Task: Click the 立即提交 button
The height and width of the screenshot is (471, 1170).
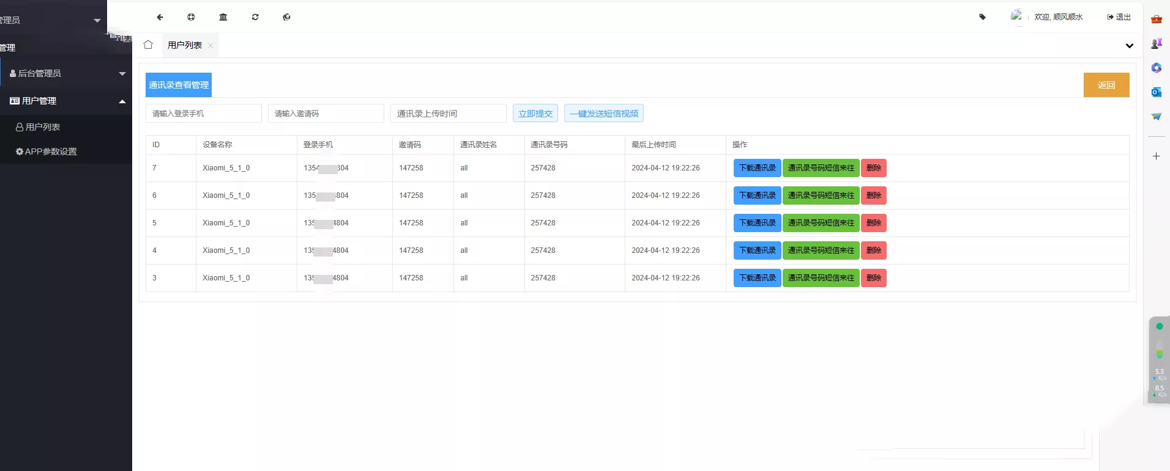Action: pos(535,114)
